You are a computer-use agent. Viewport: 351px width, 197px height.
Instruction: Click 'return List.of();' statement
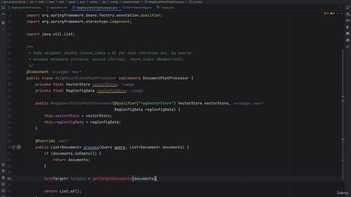[63, 191]
